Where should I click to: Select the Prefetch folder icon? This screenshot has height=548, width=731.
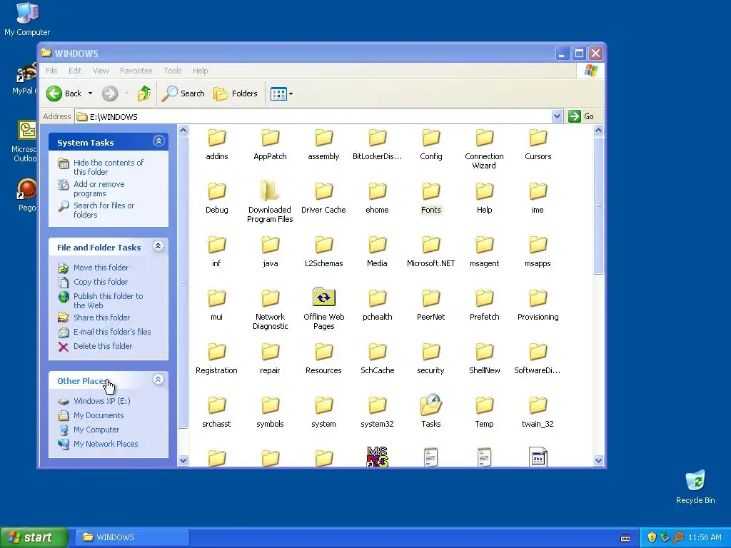[485, 299]
